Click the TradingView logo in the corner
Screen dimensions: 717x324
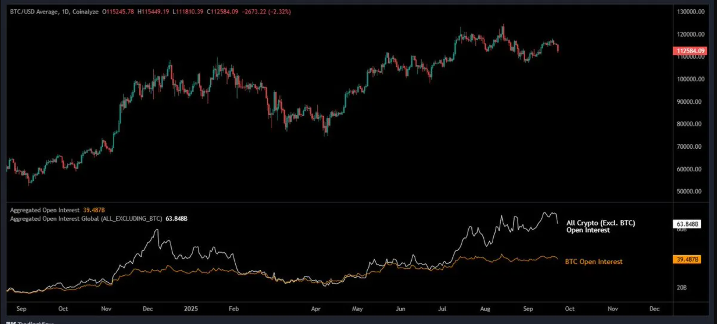[x=30, y=322]
